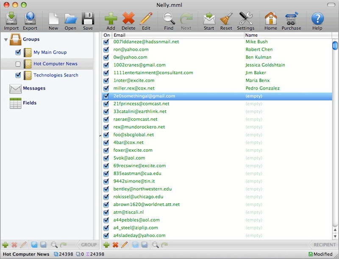Open the Settings tools icon

click(246, 19)
